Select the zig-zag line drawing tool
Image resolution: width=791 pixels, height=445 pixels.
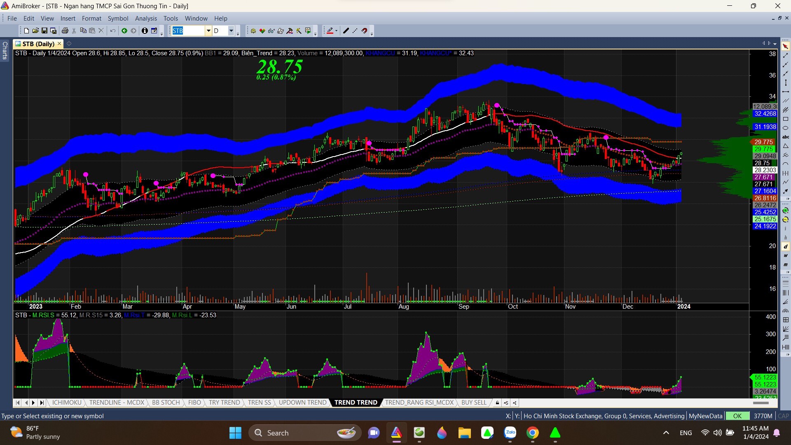(786, 182)
